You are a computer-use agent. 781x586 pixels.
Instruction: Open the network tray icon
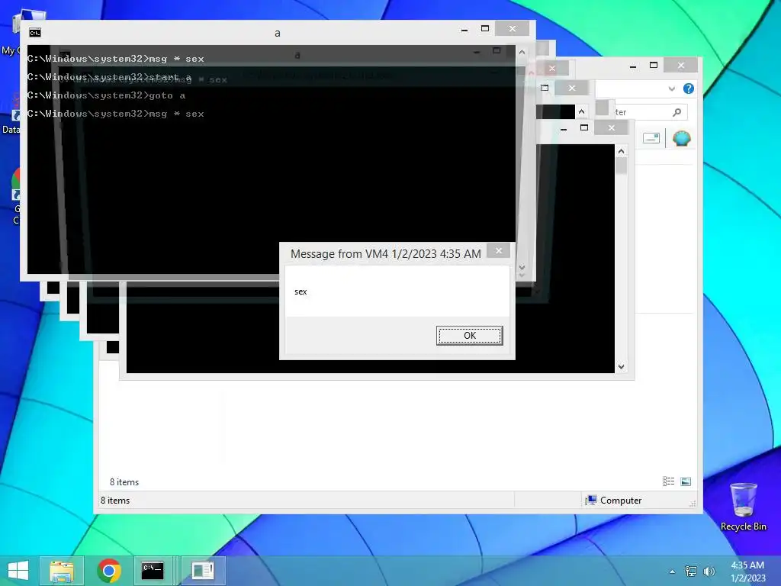point(691,572)
